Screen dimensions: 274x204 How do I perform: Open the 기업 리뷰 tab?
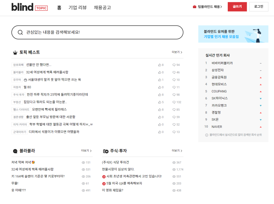coord(78,7)
